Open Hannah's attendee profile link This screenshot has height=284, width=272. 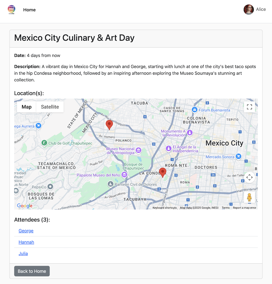pyautogui.click(x=26, y=242)
